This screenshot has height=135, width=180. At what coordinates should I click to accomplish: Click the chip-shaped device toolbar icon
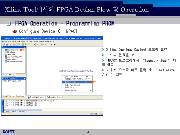[x=35, y=44]
